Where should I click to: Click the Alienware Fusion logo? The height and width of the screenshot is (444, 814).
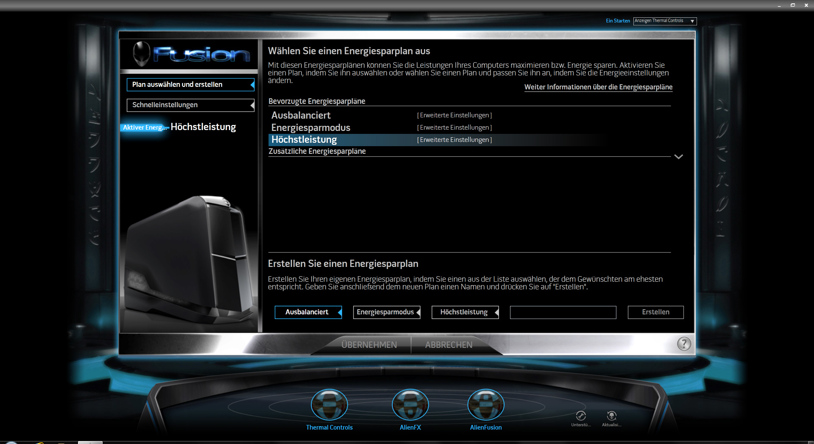191,54
